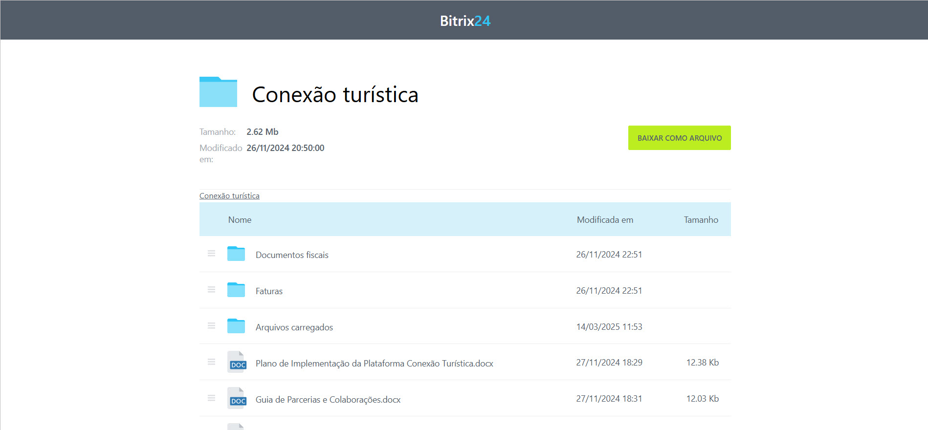This screenshot has height=430, width=928.
Task: Sort by the Nome column header
Action: point(240,220)
